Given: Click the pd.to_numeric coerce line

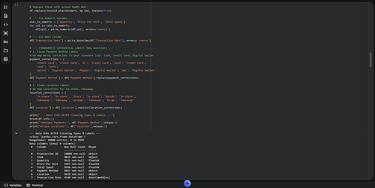Looking at the screenshot, I should 73,29.
